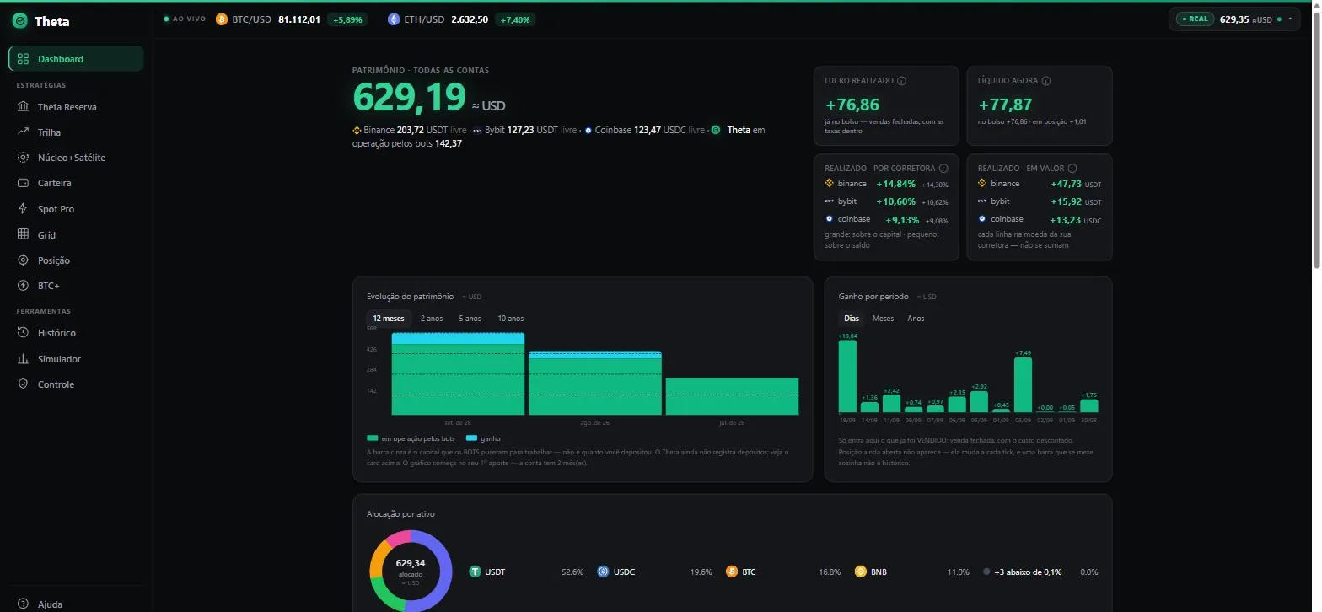Open Dashboard in the sidebar
This screenshot has width=1322, height=612.
click(76, 59)
